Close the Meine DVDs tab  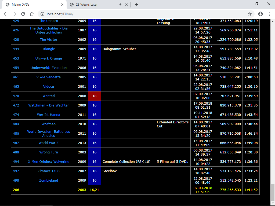(62, 5)
